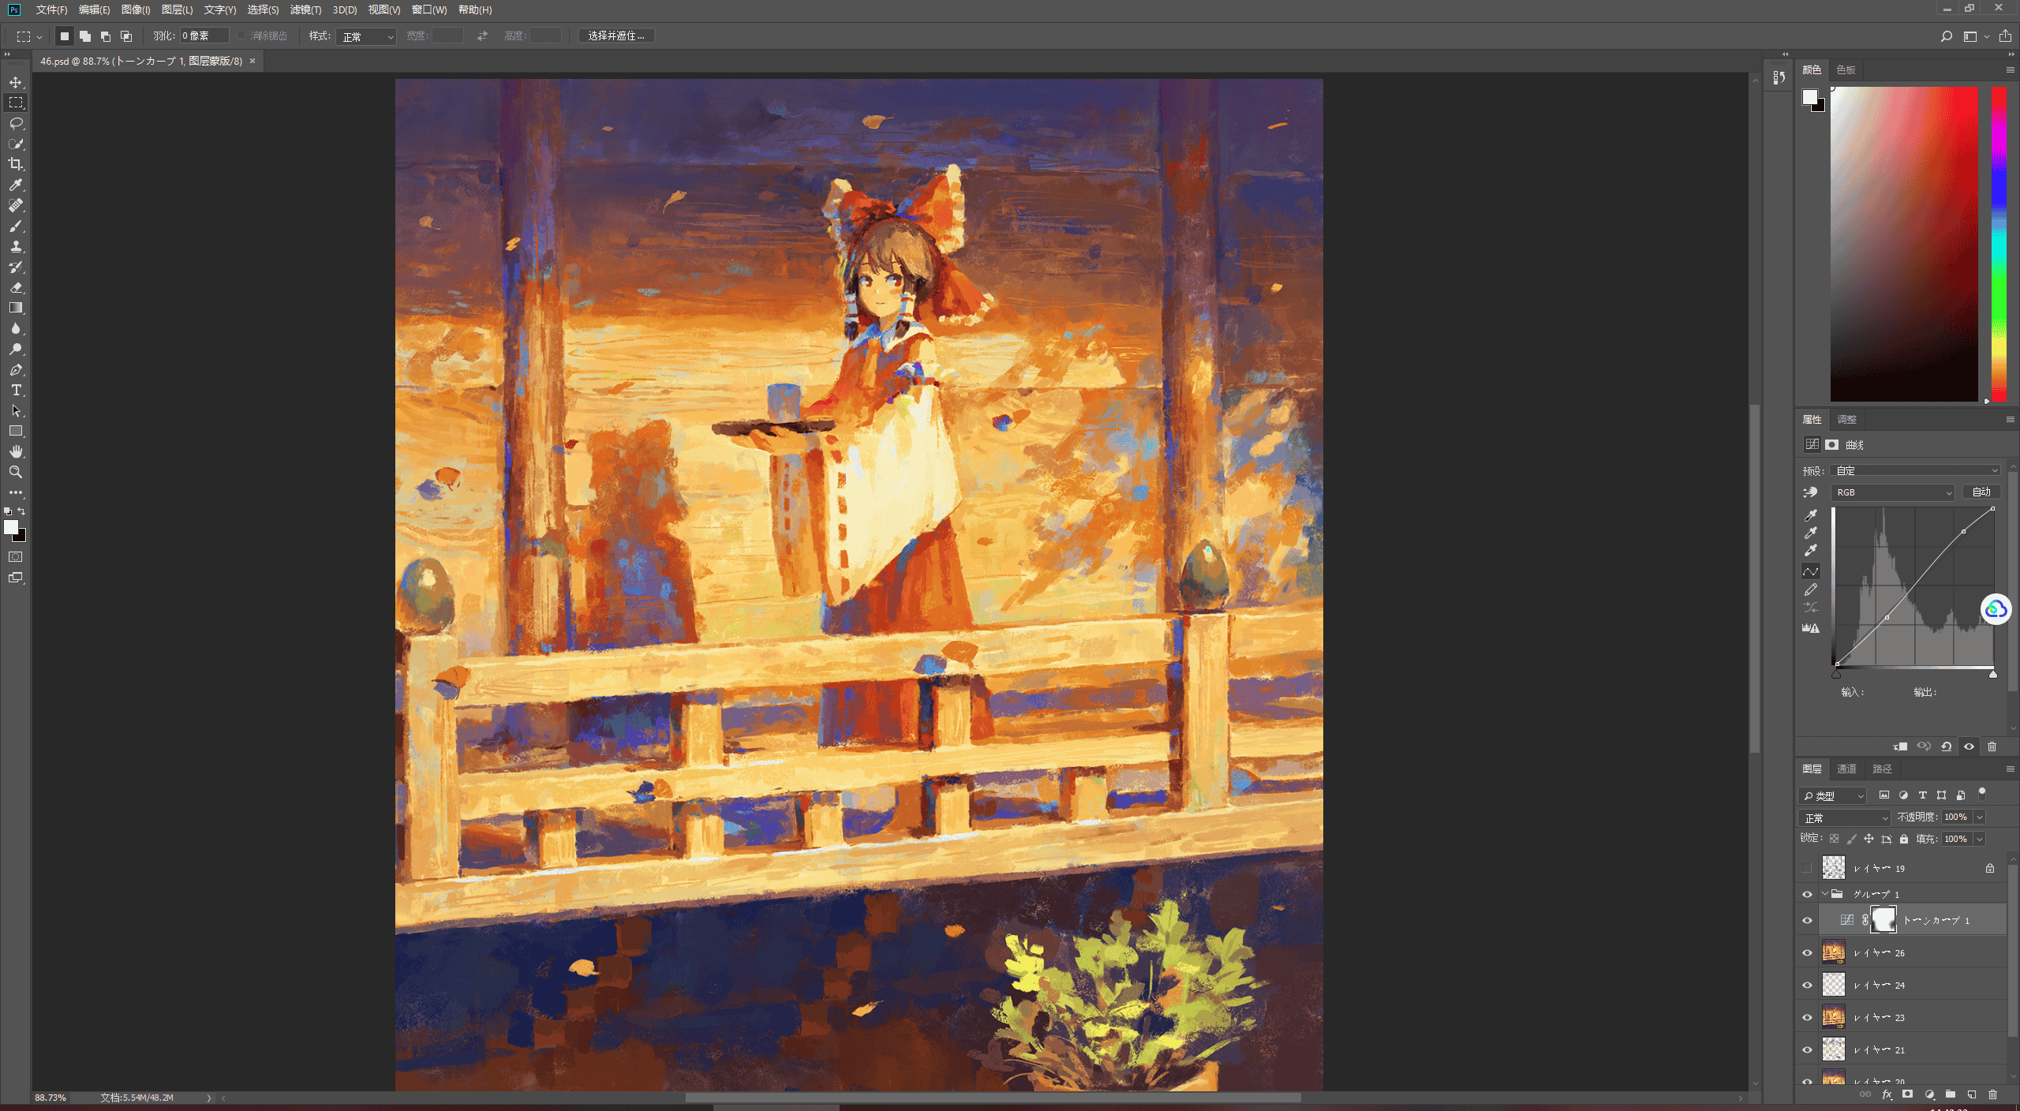Switch to the 通道 tab

(1846, 769)
